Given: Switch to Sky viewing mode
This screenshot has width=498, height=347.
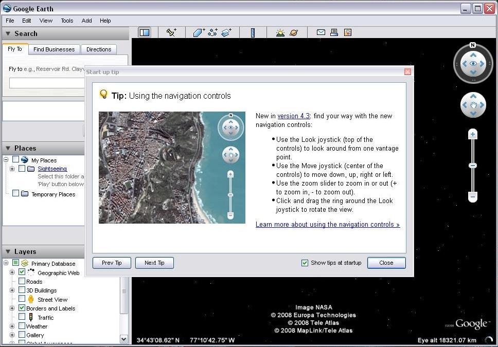Looking at the screenshot, I should [x=293, y=32].
